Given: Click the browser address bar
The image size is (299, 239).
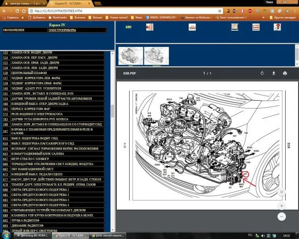Looking at the screenshot, I should (138, 10).
